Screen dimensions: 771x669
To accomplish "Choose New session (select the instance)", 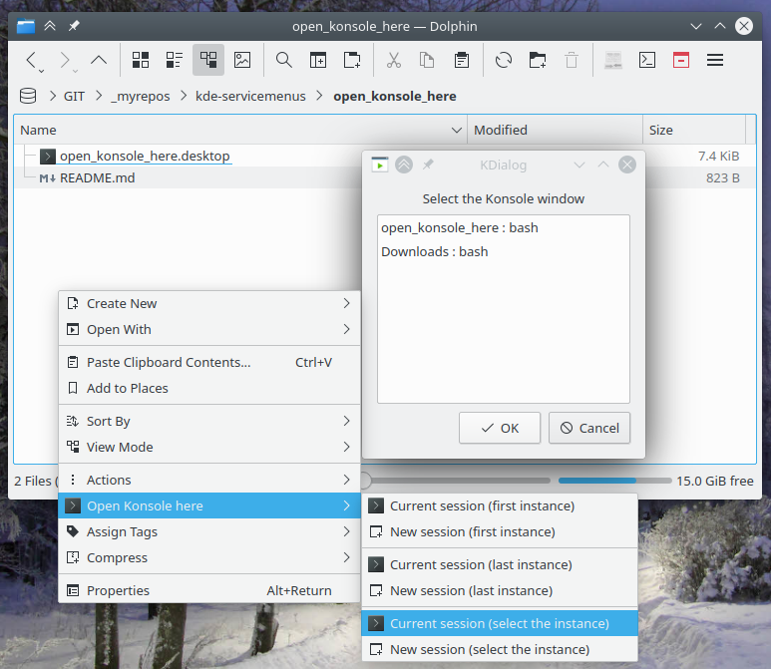I will coord(500,649).
